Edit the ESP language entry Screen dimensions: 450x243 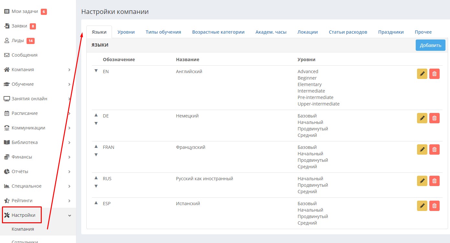point(422,206)
